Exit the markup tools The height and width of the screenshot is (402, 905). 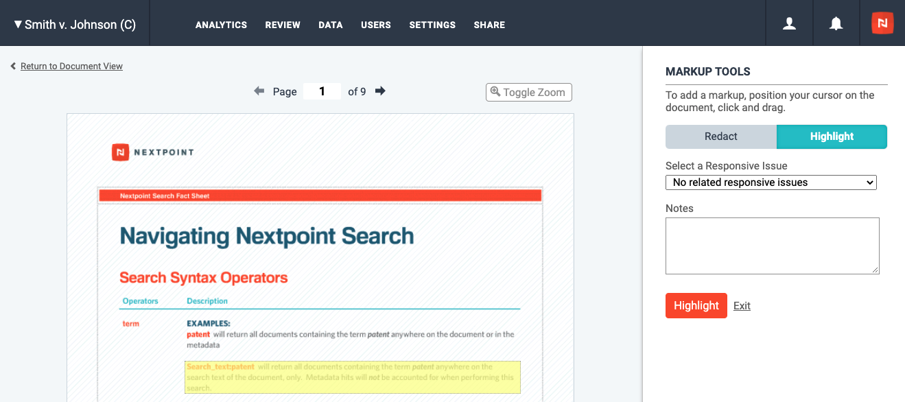[742, 306]
